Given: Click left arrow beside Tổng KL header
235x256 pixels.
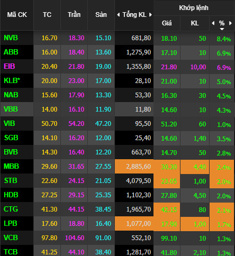Looking at the screenshot, I should click(x=119, y=15).
